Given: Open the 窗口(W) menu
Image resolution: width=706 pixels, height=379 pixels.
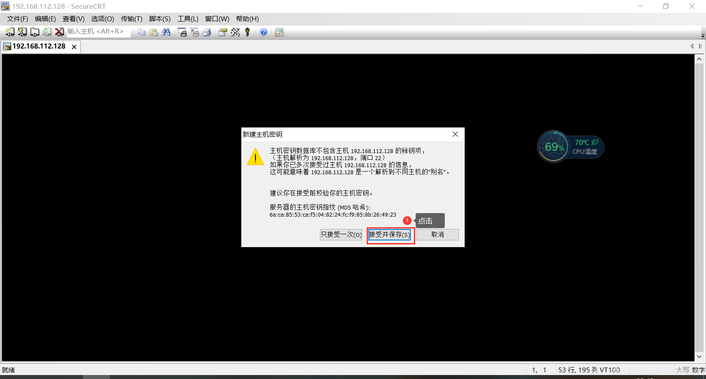Looking at the screenshot, I should [x=217, y=19].
